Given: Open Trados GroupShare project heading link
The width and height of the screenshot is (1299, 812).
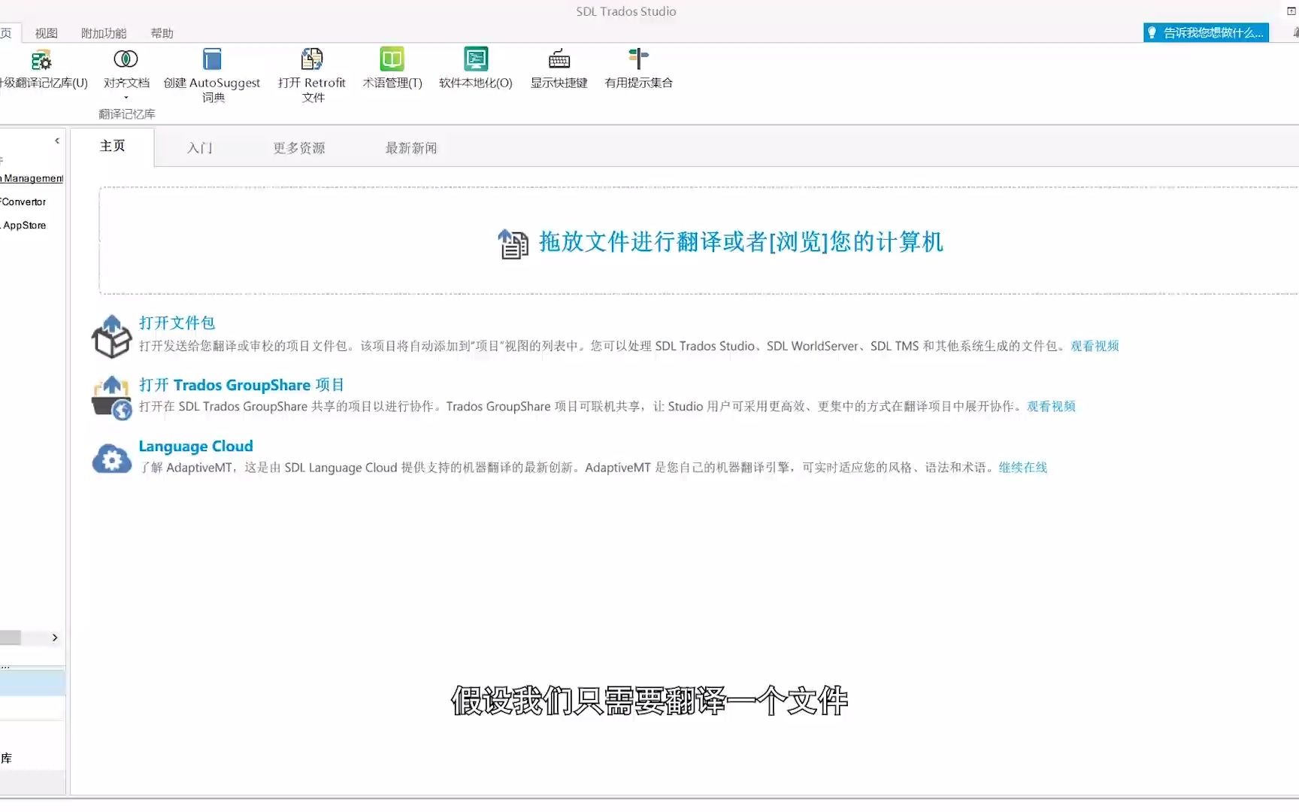Looking at the screenshot, I should click(241, 385).
